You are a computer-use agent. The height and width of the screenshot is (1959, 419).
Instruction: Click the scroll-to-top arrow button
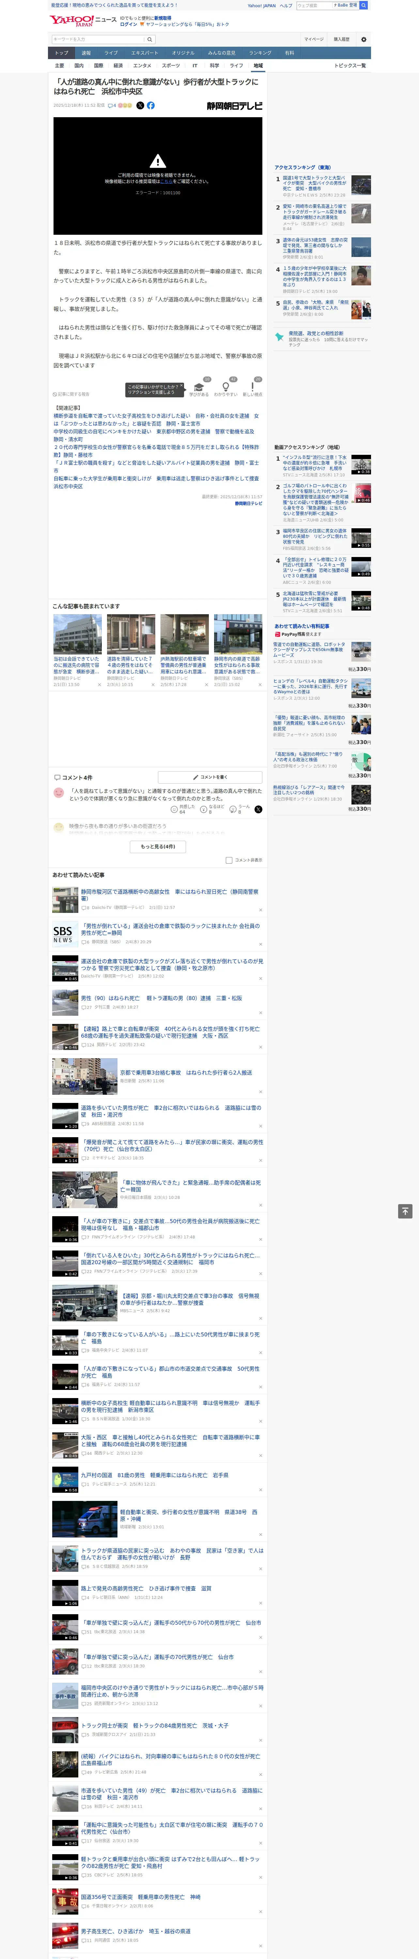click(405, 1211)
